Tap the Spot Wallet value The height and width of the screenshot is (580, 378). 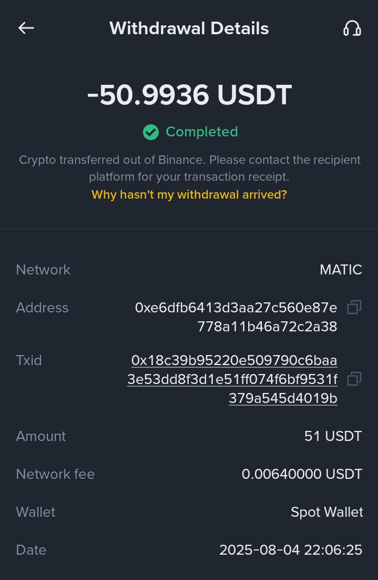coord(326,512)
